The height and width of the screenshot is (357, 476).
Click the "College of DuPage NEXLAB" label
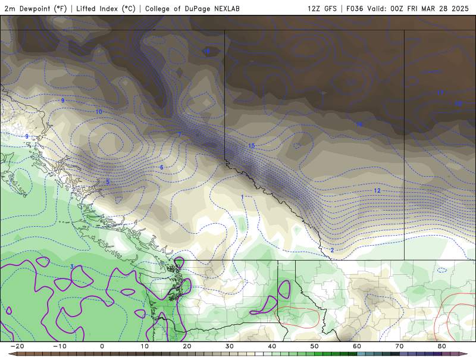[x=192, y=8]
